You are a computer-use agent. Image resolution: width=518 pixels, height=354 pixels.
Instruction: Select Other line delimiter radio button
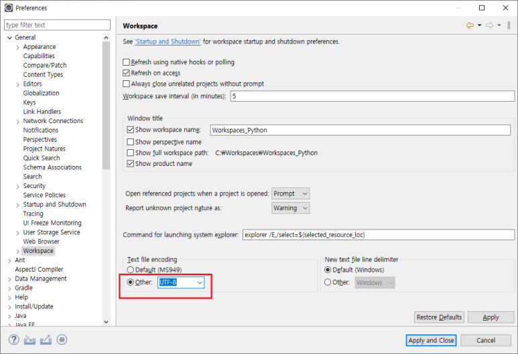click(x=328, y=282)
